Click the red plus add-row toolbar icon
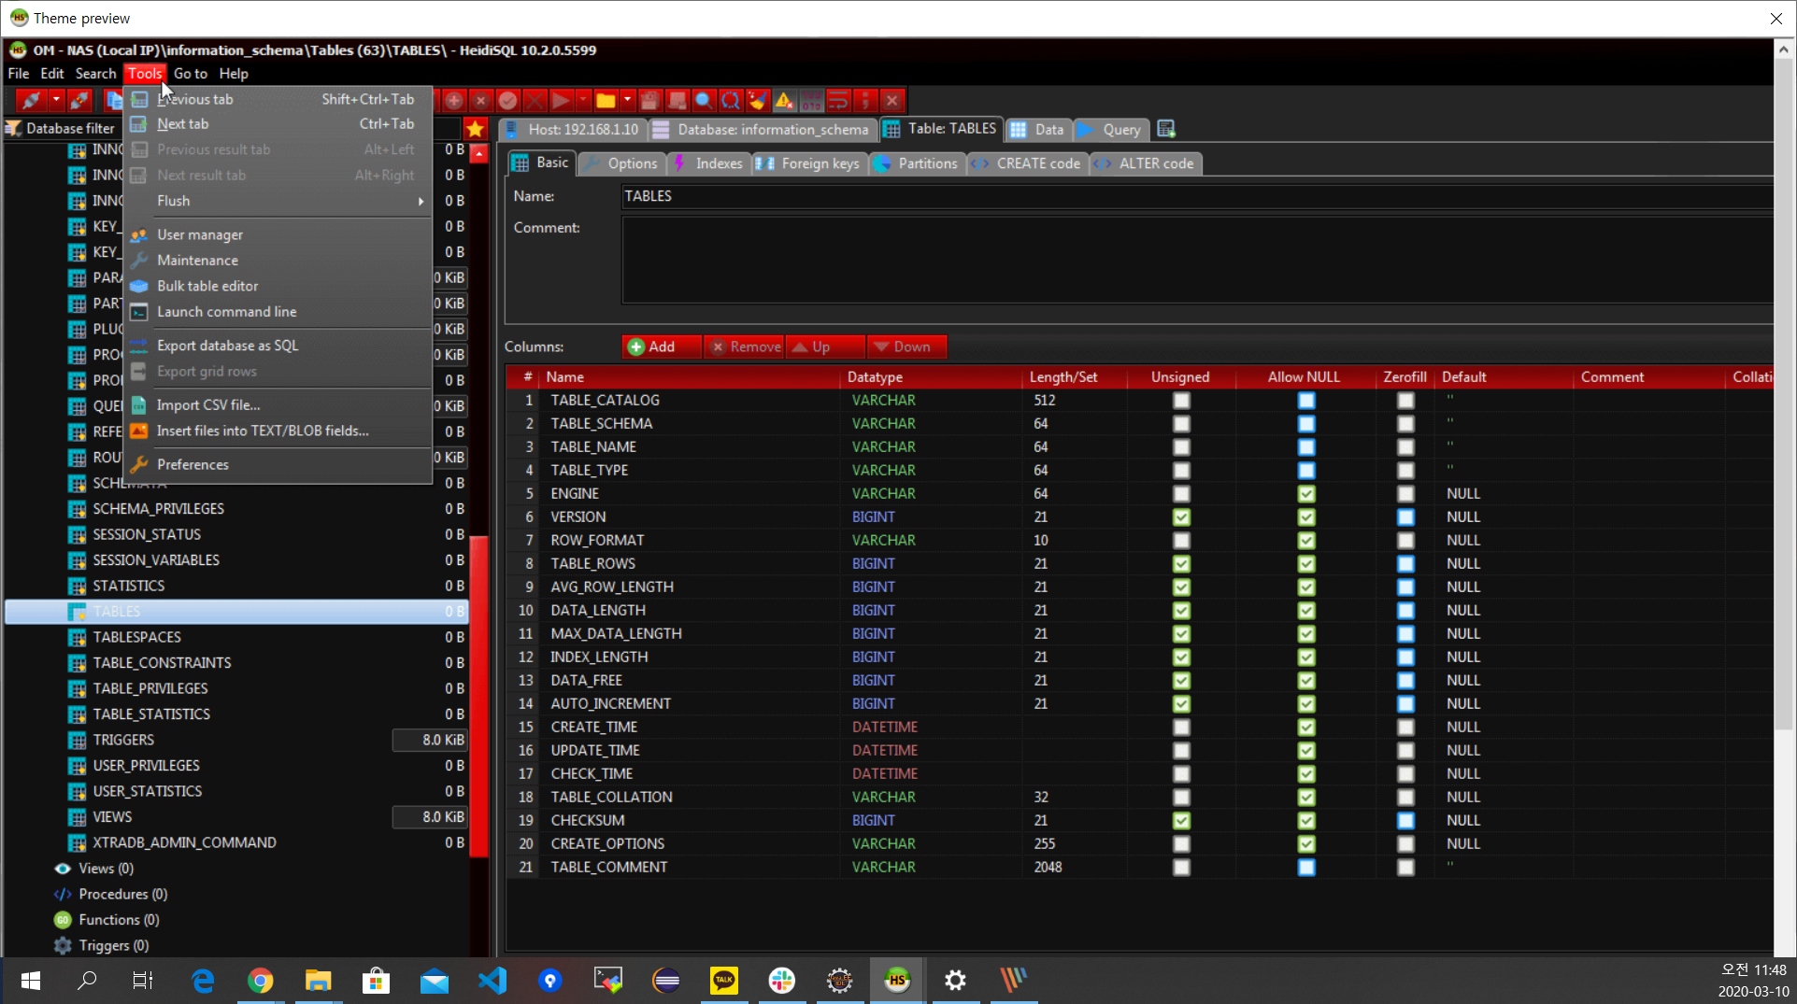This screenshot has width=1797, height=1004. point(454,100)
